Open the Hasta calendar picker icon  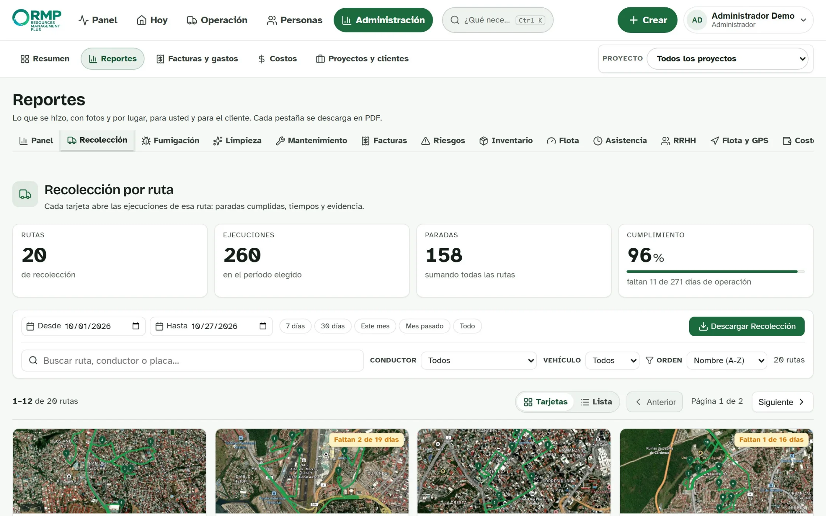tap(263, 326)
